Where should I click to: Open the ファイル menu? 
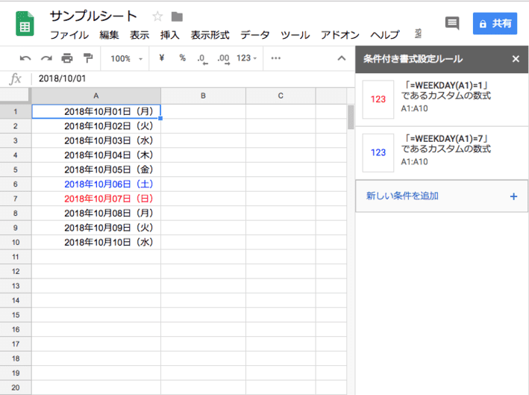[69, 35]
